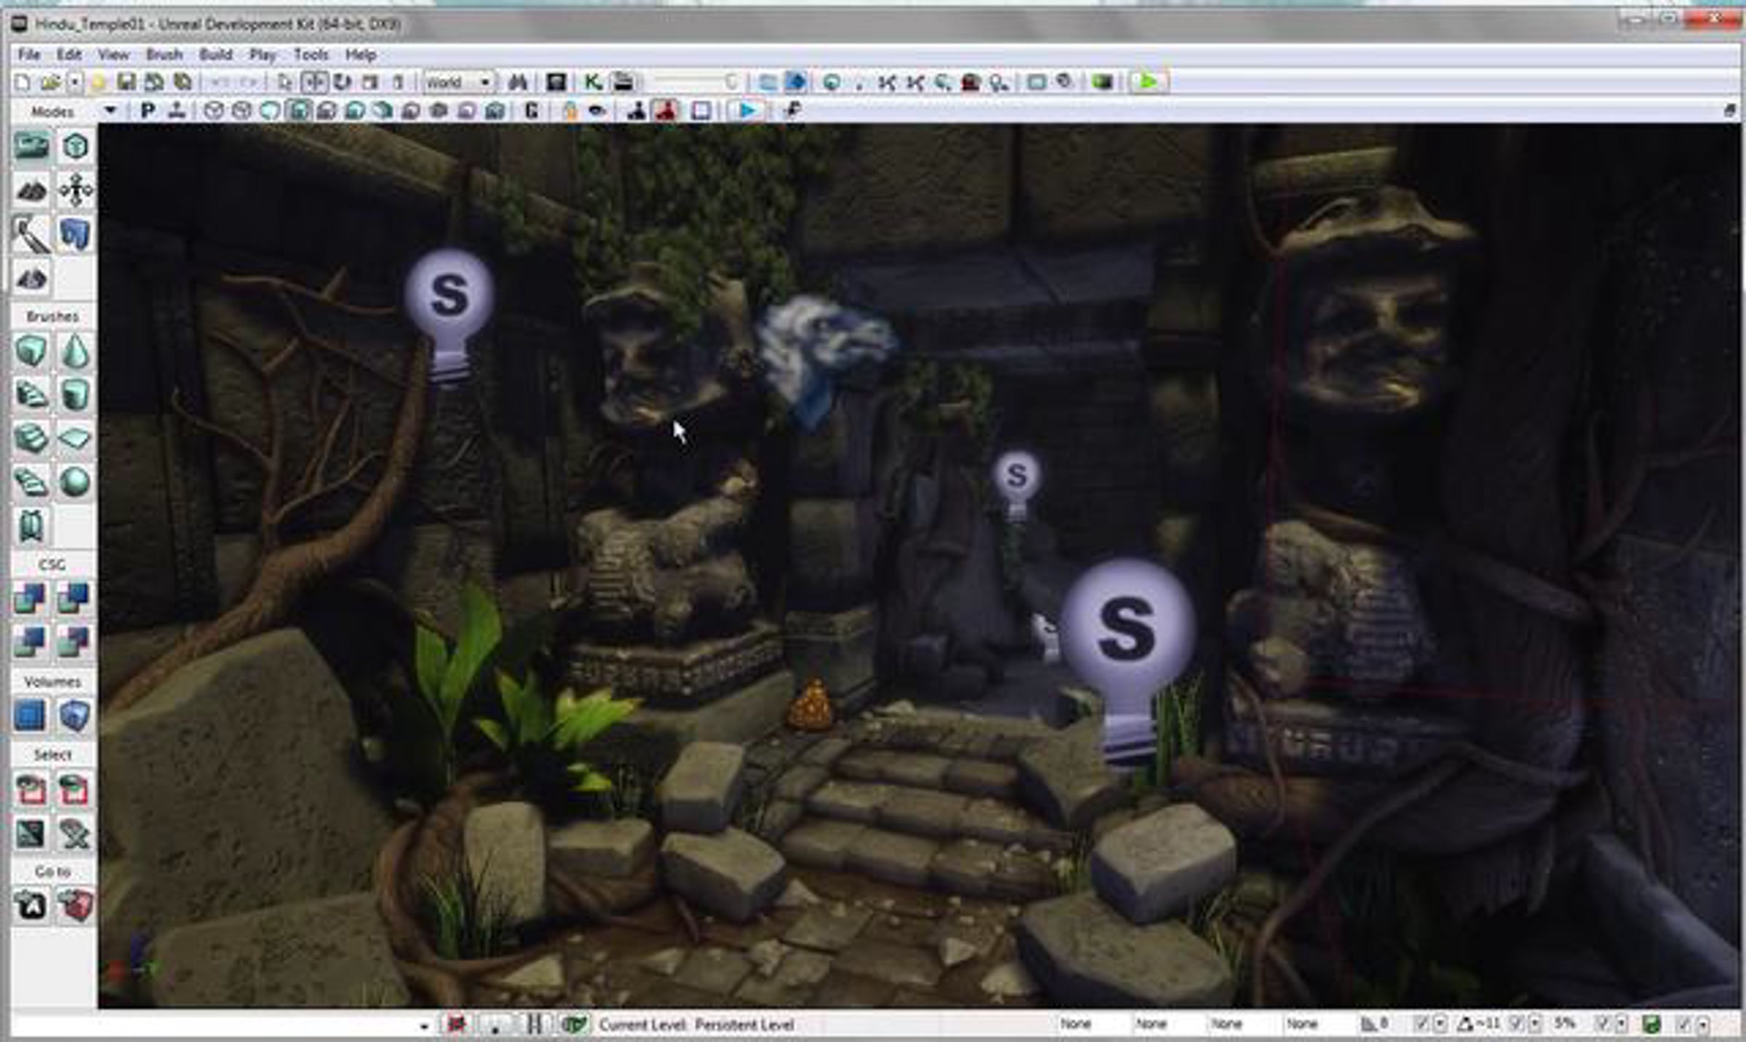Screen dimensions: 1746x1042
Task: Open the drag grid size dropdown
Action: (1440, 1025)
